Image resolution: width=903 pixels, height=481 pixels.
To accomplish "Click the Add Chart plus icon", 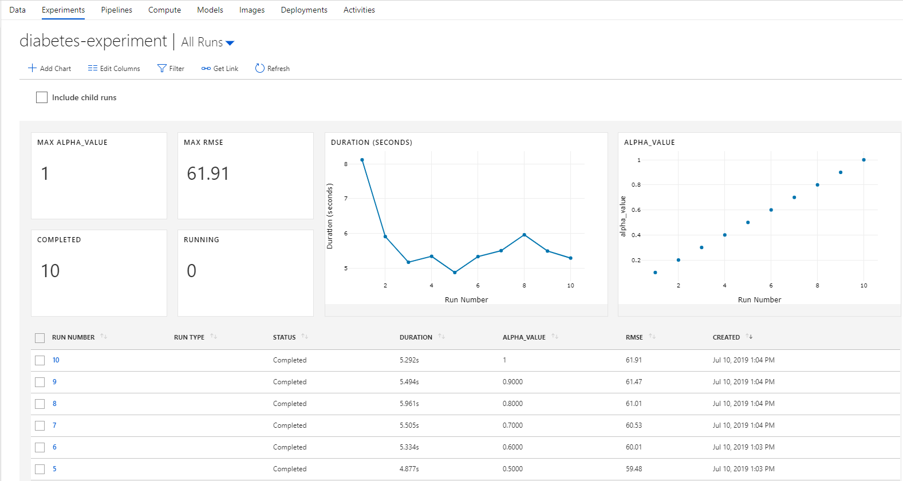I will tap(32, 68).
